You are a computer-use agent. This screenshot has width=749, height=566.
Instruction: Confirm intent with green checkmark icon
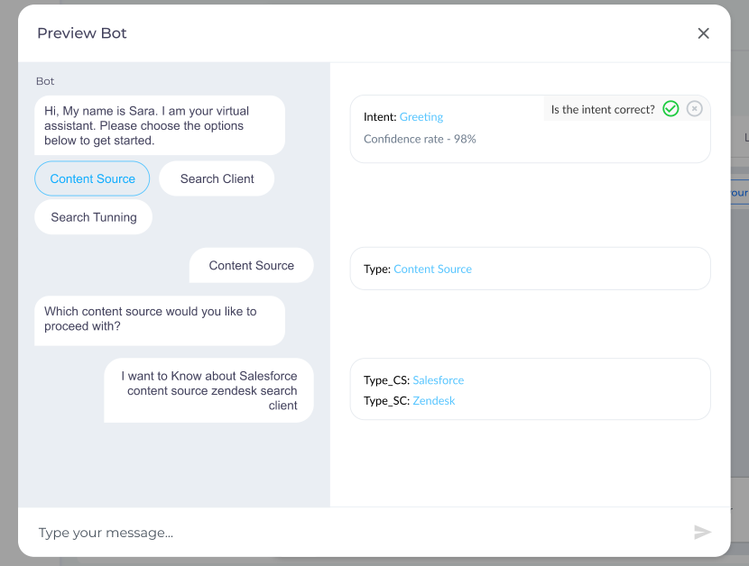tap(670, 109)
